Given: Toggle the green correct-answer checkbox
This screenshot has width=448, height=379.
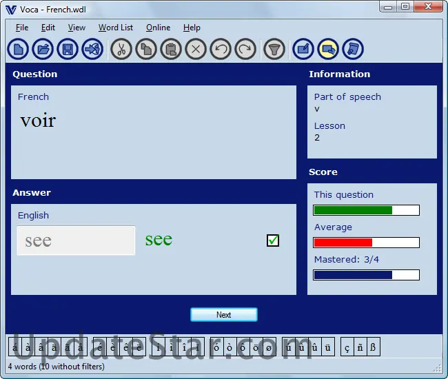Looking at the screenshot, I should (273, 240).
